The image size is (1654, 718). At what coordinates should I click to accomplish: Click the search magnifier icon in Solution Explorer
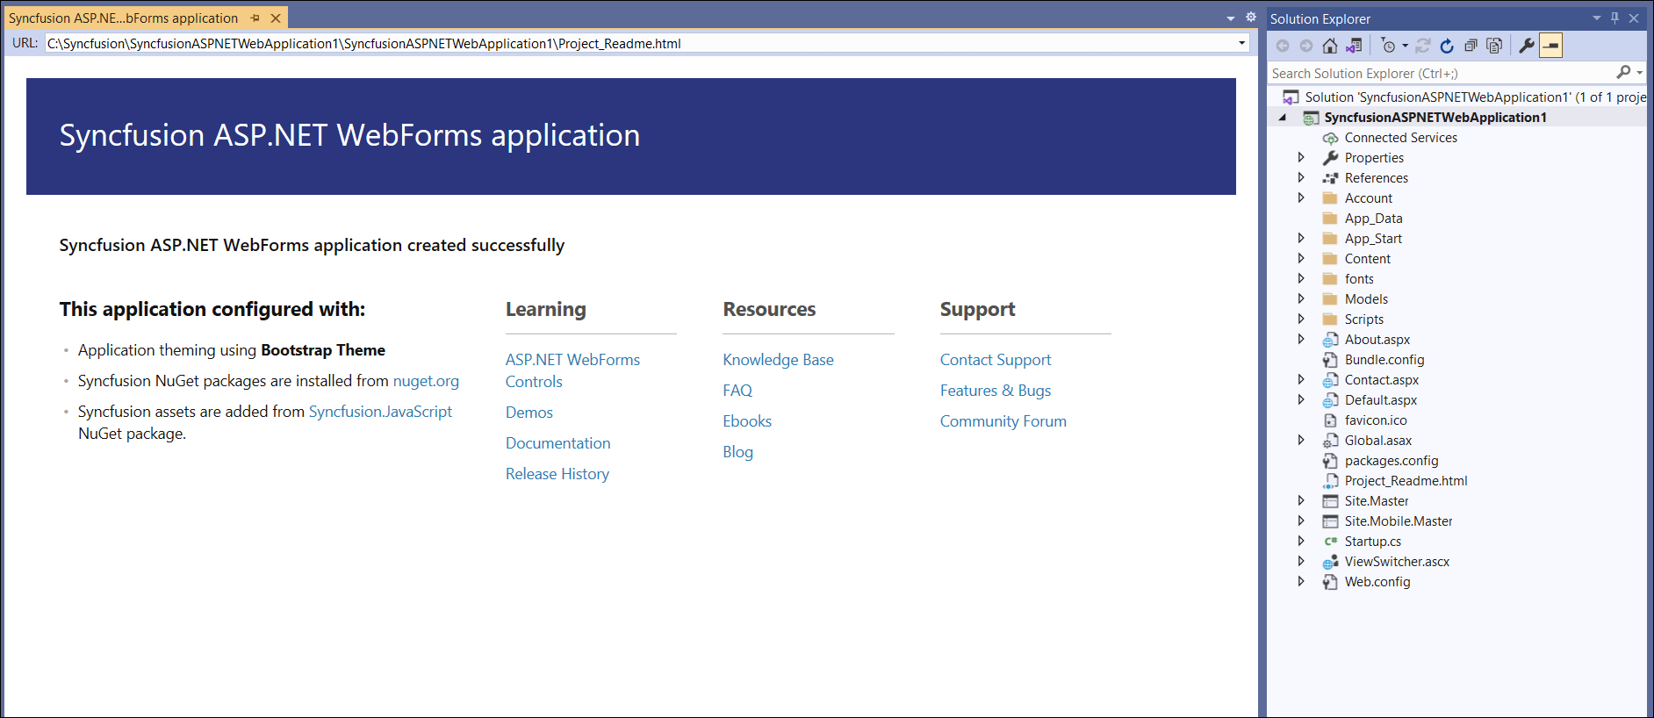pyautogui.click(x=1623, y=72)
